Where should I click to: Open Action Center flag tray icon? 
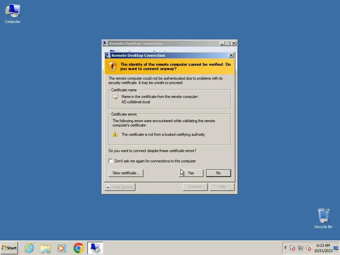coord(292,248)
